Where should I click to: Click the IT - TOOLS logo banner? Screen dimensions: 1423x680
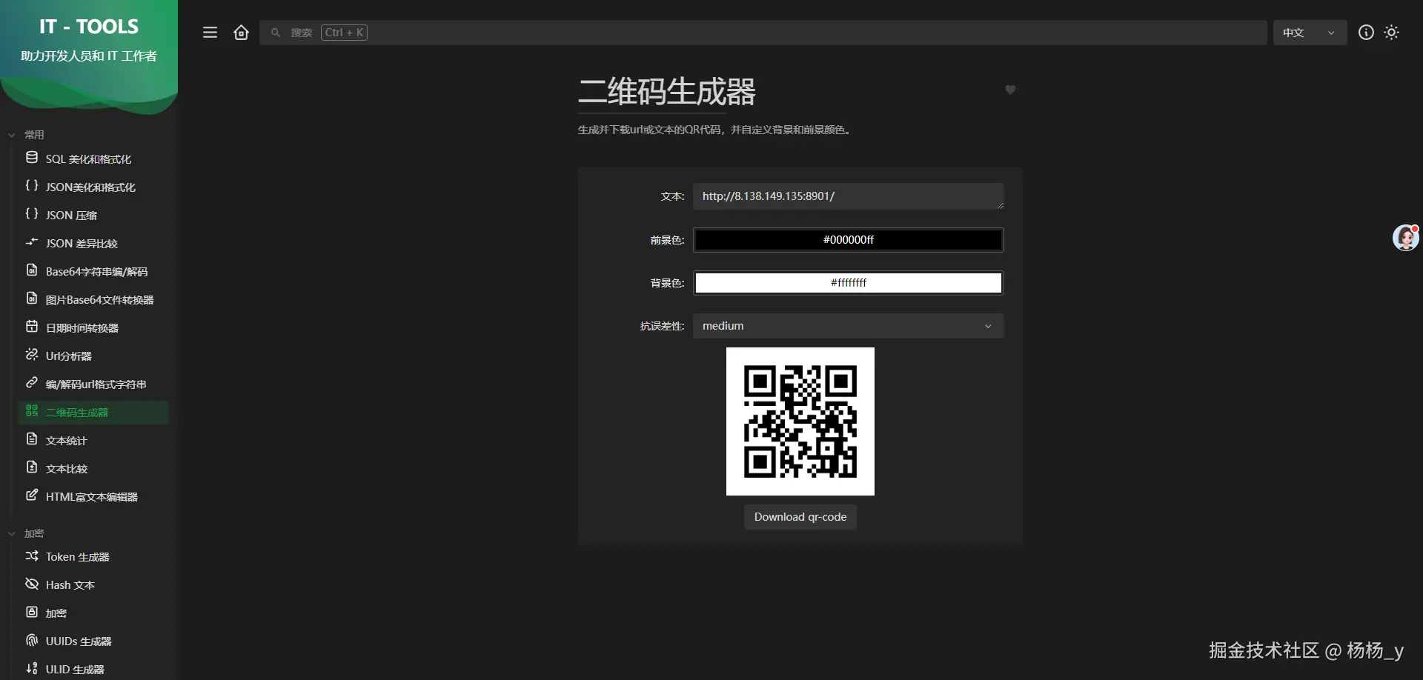click(x=89, y=56)
